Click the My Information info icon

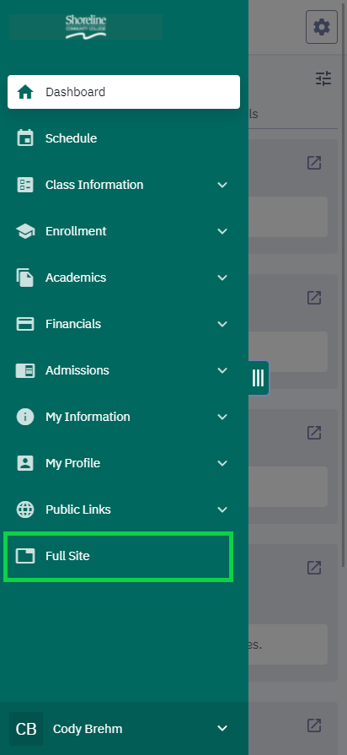[25, 417]
